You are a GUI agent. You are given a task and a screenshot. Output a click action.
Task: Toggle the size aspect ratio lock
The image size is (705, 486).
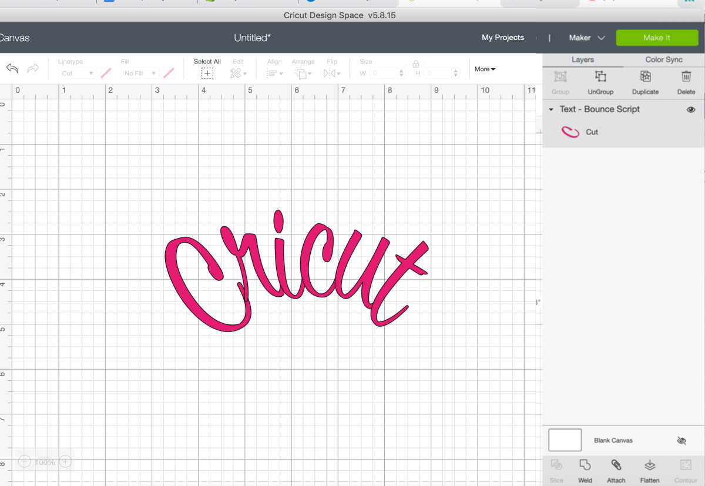point(416,64)
